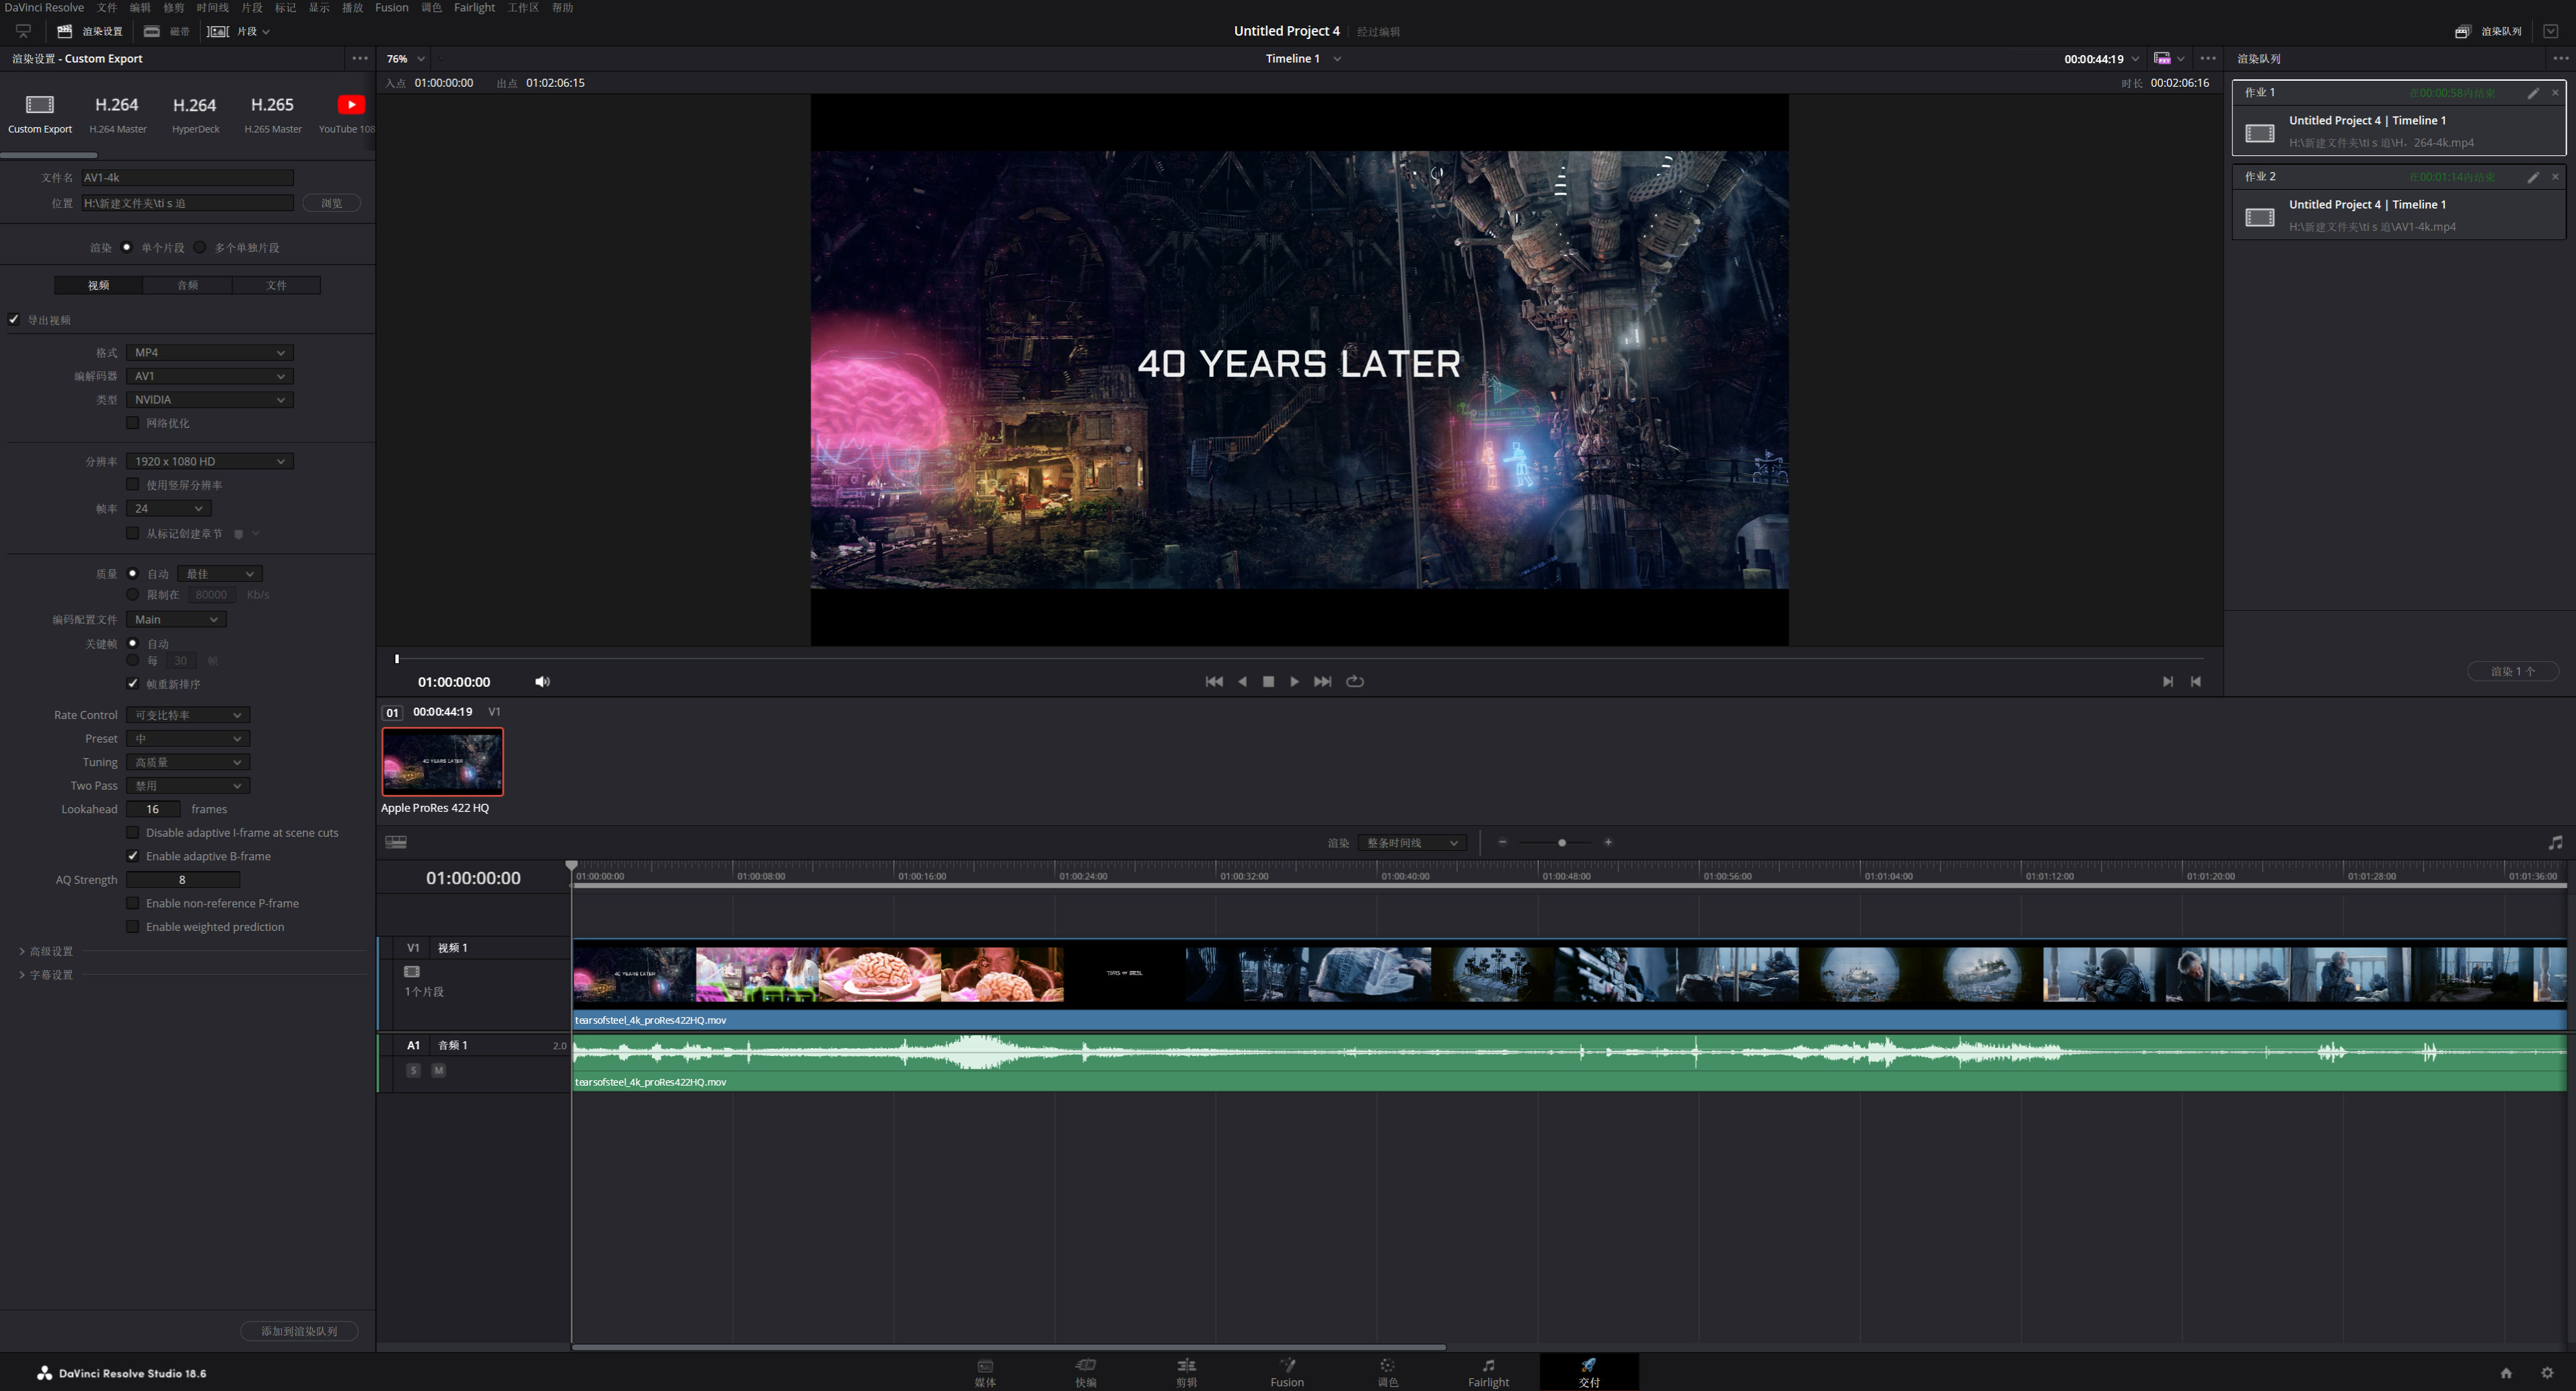
Task: Click the Render 1 job button
Action: 2513,671
